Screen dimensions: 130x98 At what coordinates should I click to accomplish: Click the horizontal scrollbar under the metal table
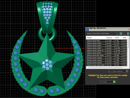tap(105, 68)
